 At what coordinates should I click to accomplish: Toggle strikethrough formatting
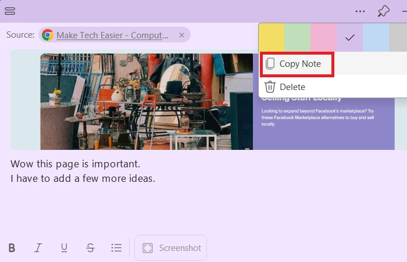pos(90,248)
